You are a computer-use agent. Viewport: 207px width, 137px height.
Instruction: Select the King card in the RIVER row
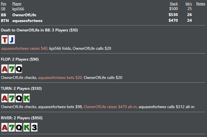26,127
